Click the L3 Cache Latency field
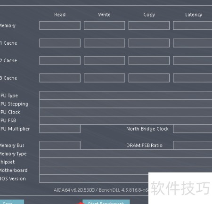The image size is (212, 204). [193, 78]
